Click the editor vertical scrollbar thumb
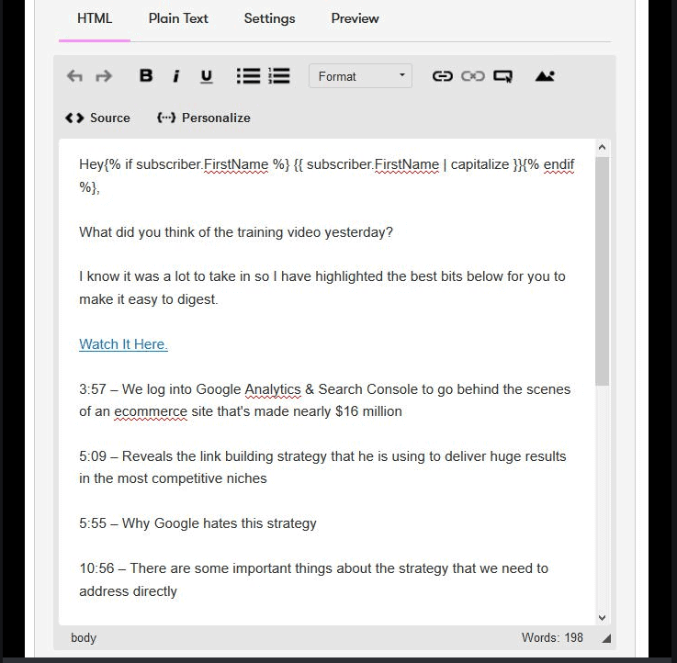This screenshot has height=663, width=677. click(603, 271)
